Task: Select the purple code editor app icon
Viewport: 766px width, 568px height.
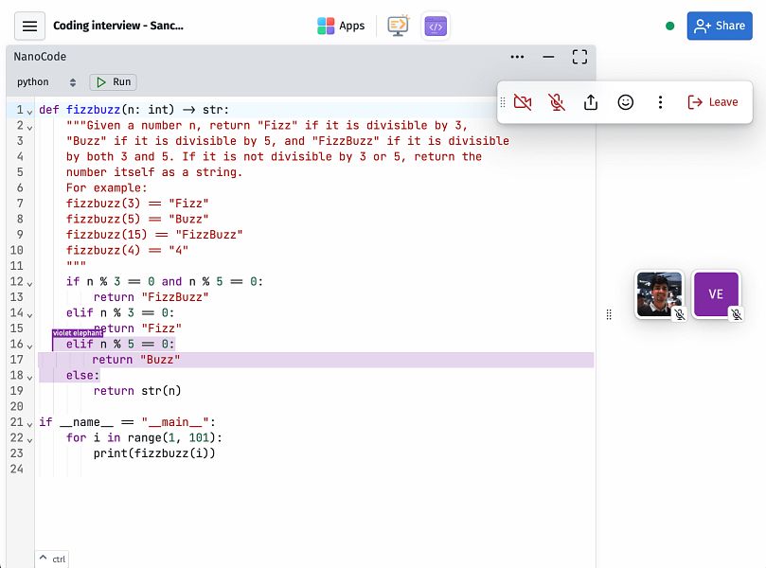Action: point(436,26)
